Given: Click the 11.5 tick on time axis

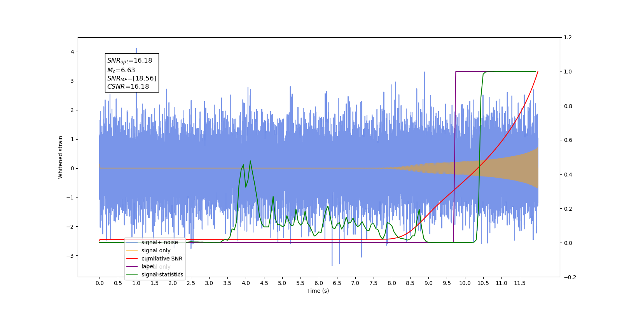Looking at the screenshot, I should [520, 283].
